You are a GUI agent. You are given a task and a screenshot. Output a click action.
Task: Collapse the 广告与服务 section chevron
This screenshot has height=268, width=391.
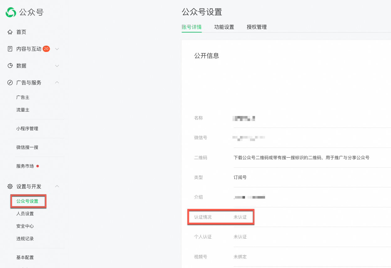[x=57, y=83]
